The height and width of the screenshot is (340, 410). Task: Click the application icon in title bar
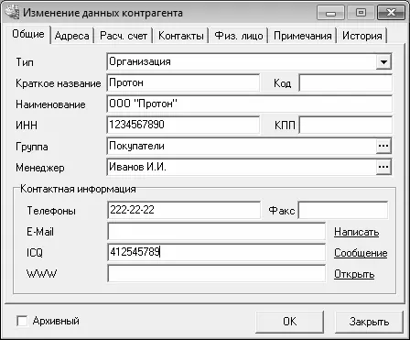13,12
